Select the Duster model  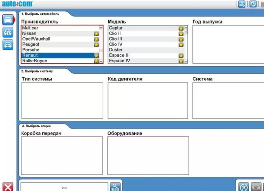click(x=115, y=50)
